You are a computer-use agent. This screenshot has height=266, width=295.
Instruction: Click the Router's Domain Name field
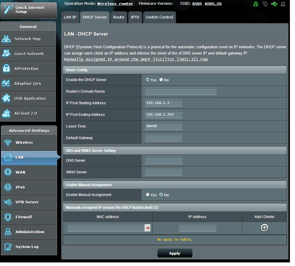pos(181,92)
